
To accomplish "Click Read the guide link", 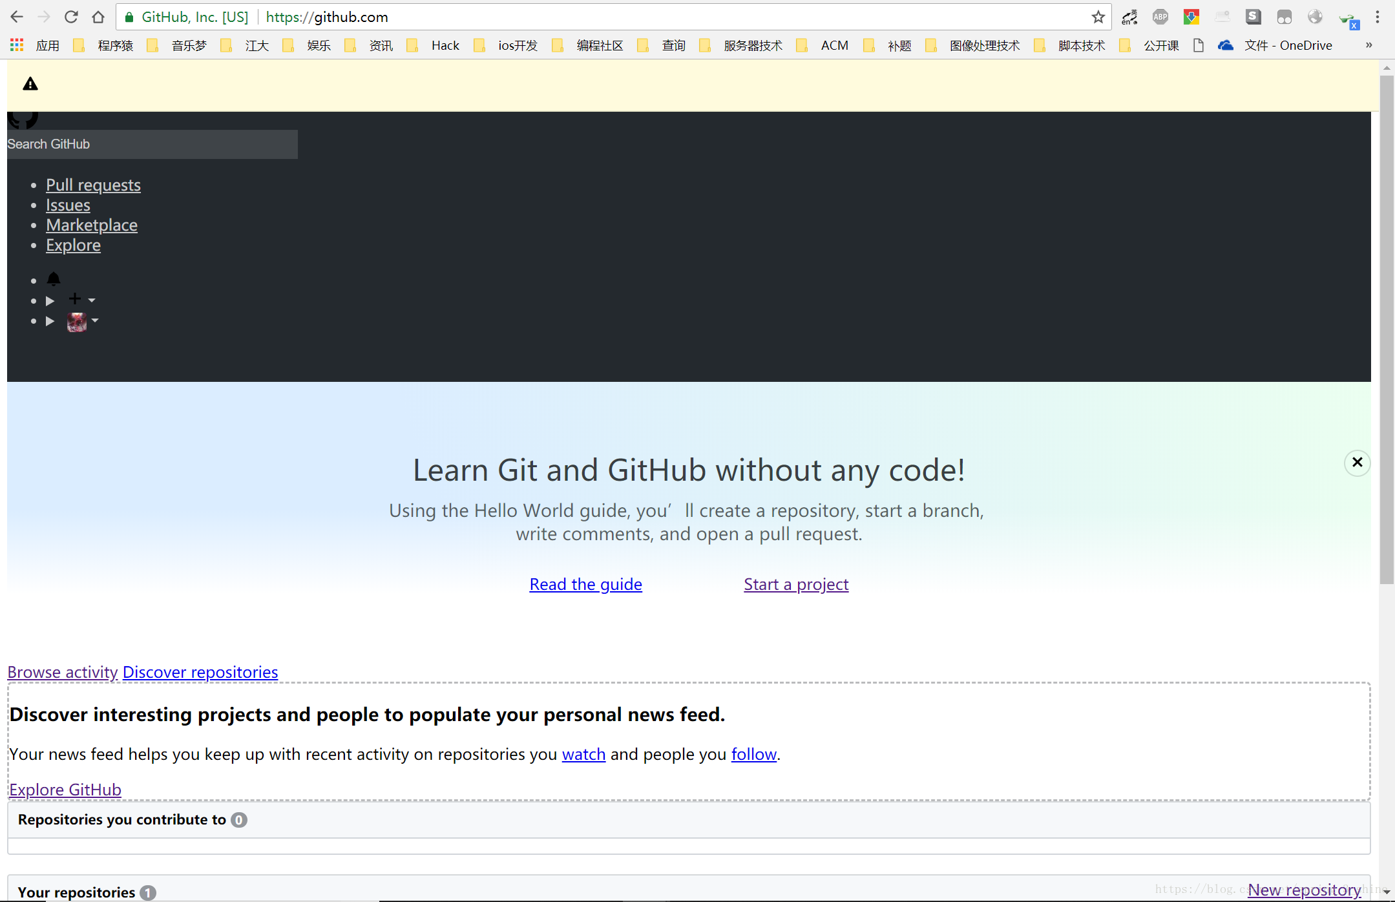I will click(585, 585).
